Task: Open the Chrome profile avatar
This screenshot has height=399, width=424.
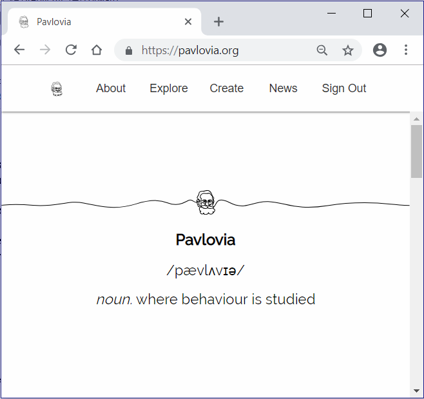Action: (380, 50)
